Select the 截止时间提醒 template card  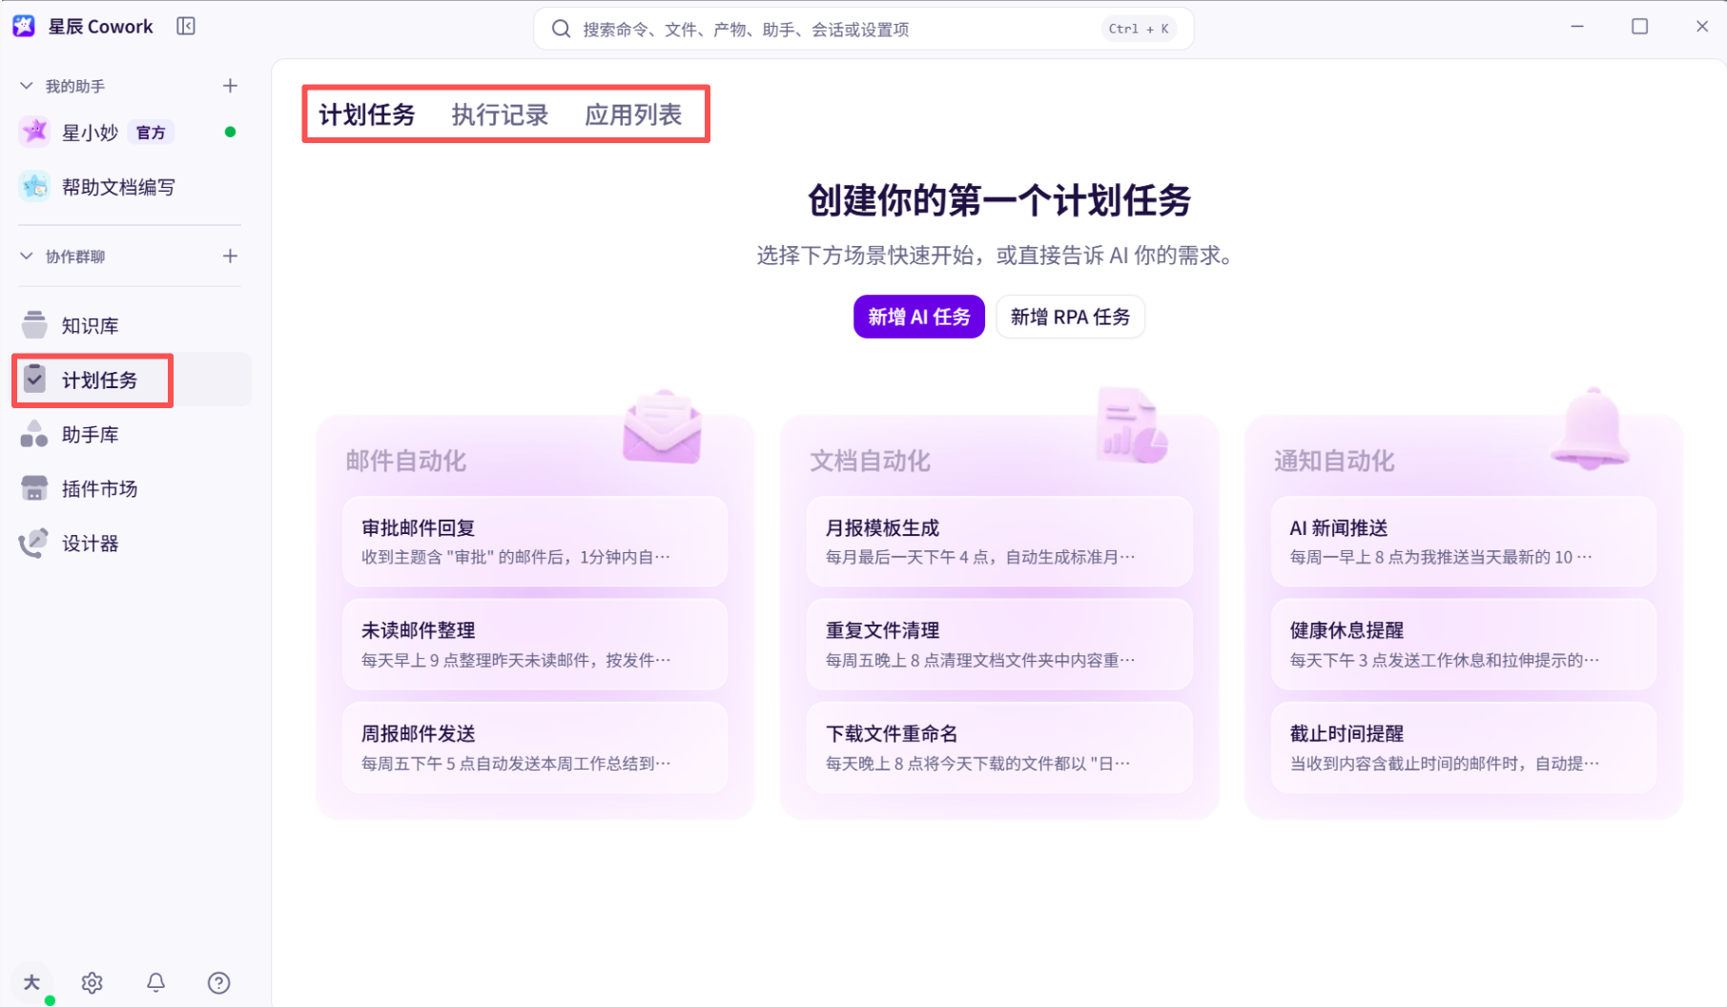coord(1464,748)
